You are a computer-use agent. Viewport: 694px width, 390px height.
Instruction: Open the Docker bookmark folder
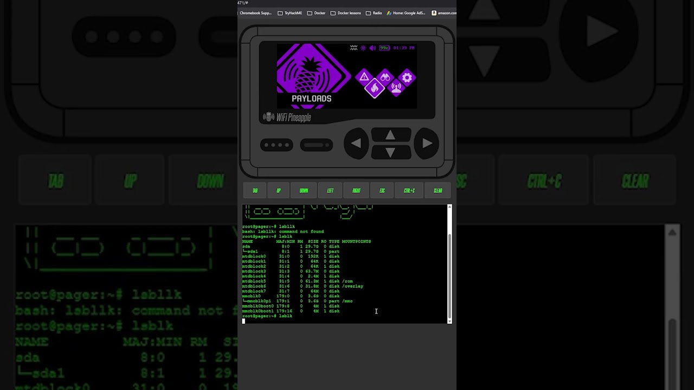coord(316,13)
